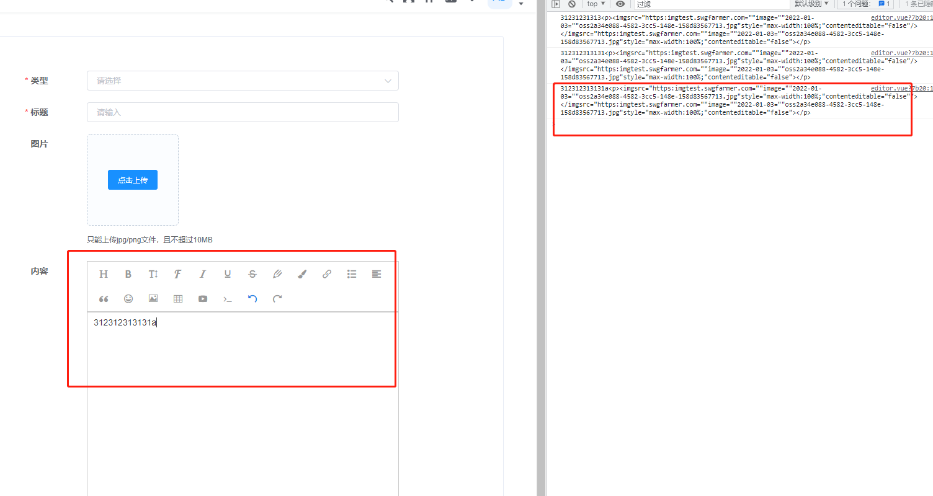The image size is (933, 496).
Task: Open the top JavaScript context dropdown
Action: tap(596, 4)
